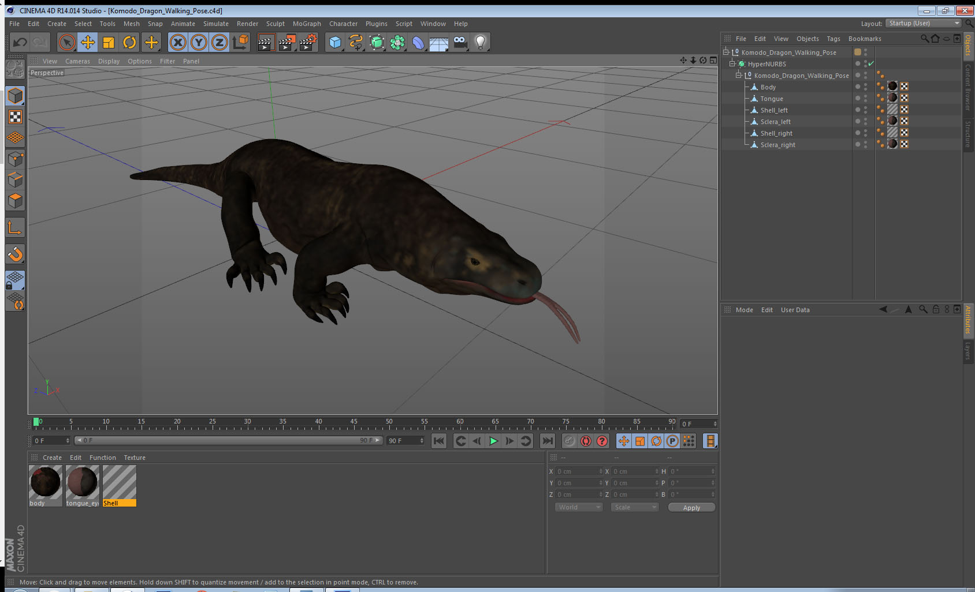
Task: Select the tongue_eye material swatch
Action: tap(82, 482)
